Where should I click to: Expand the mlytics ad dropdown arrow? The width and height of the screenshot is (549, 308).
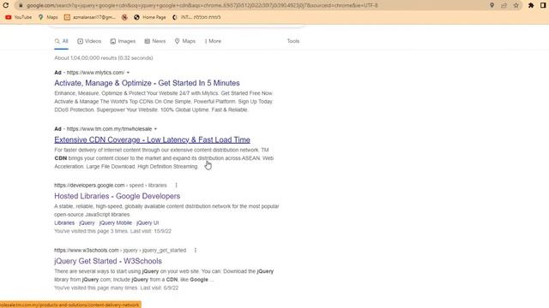click(128, 73)
